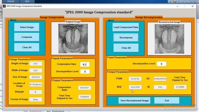Click the PSNR value 21.0716
199x112 pixels.
click(135, 79)
